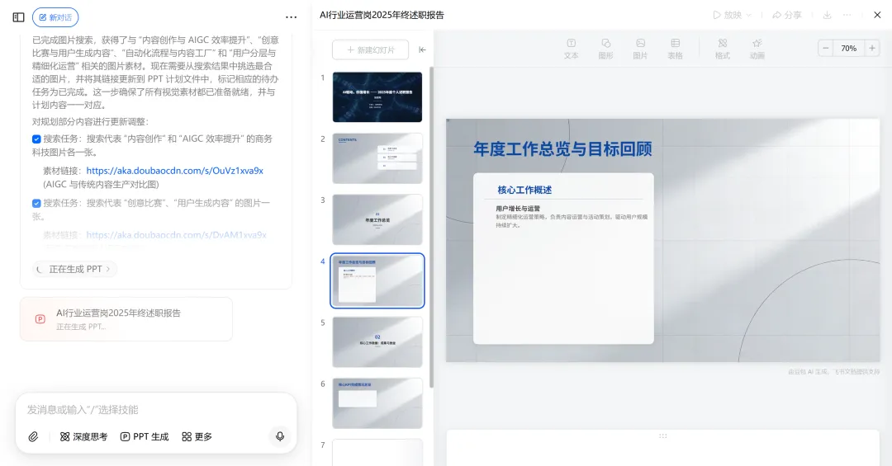This screenshot has width=892, height=466.
Task: Select slide 2 CONTENTS thumbnail
Action: pos(377,158)
